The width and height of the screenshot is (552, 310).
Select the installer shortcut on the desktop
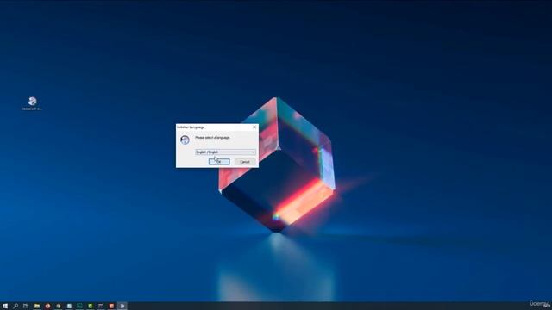point(33,103)
